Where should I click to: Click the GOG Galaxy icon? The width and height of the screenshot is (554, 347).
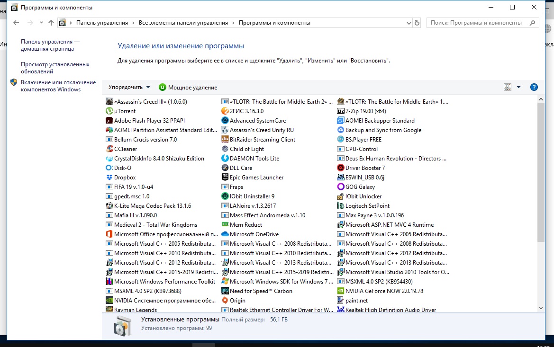(x=341, y=187)
